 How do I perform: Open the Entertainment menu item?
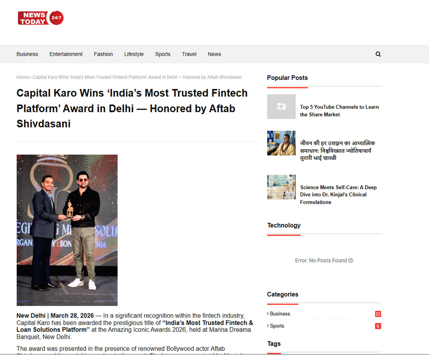pyautogui.click(x=66, y=54)
